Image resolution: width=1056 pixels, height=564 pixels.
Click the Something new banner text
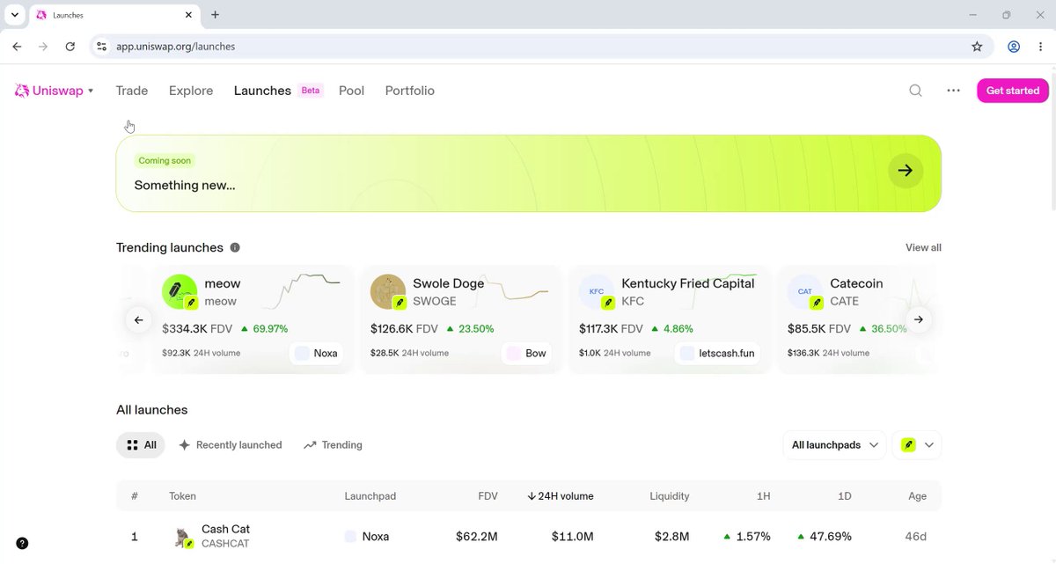pos(185,186)
